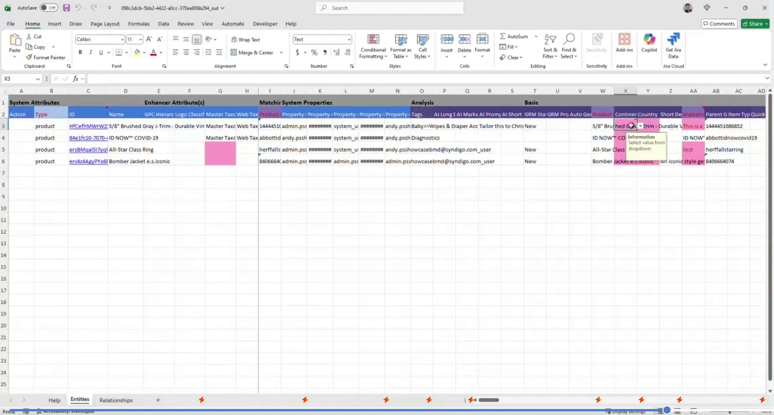Screen dimensions: 774x415
Task: Adjust the zoom slider
Action: 667,410
